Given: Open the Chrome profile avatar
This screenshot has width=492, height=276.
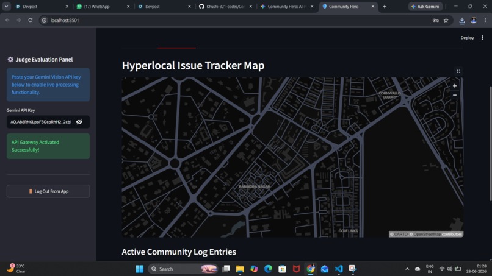Looking at the screenshot, I should pos(474,20).
